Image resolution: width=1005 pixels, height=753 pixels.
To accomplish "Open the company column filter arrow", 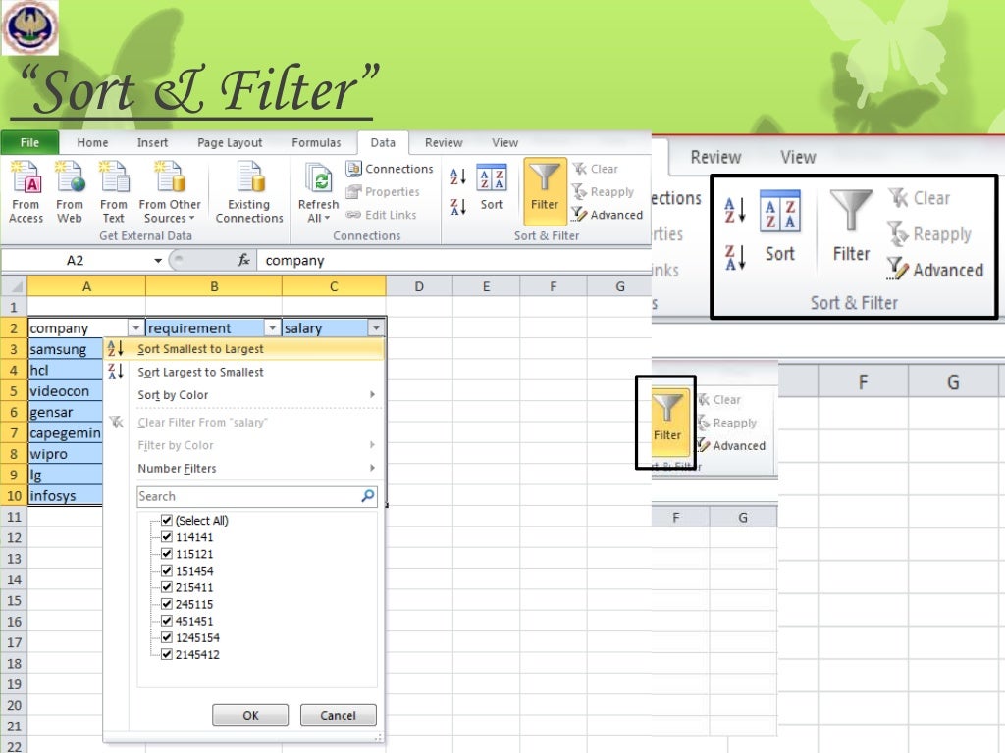I will pos(135,327).
